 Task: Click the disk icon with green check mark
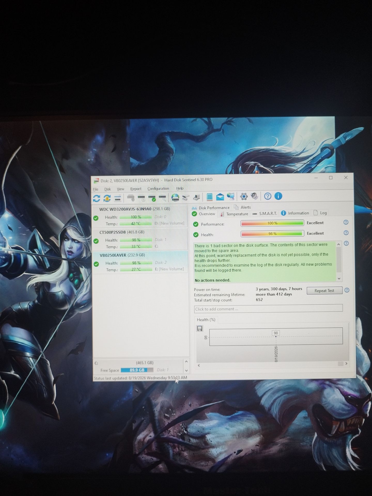pos(152,198)
